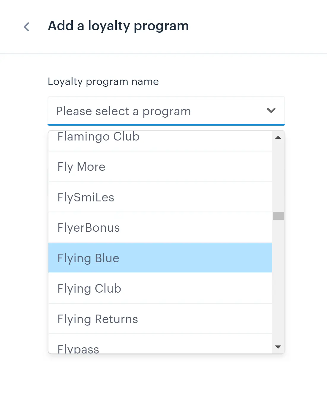Click scrollbar track below the thumb

(278, 282)
